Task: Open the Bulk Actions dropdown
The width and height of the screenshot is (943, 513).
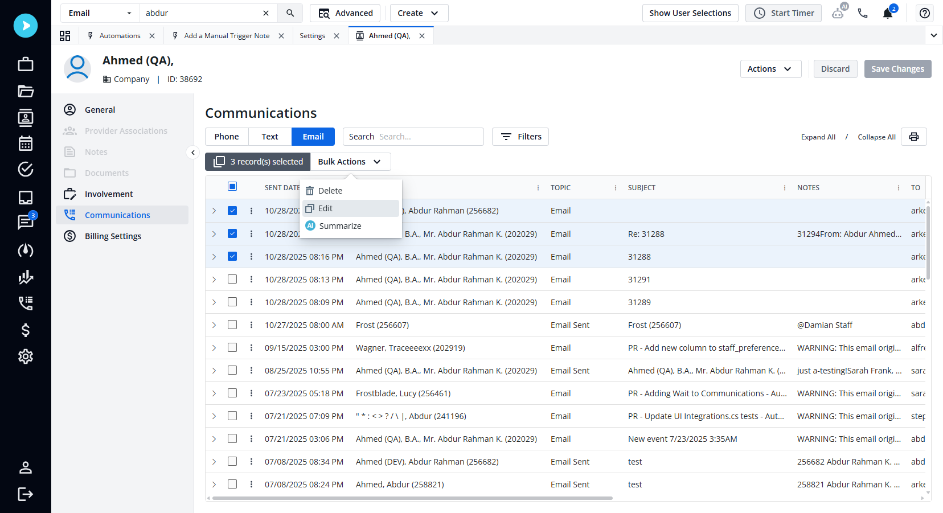Action: pyautogui.click(x=350, y=161)
